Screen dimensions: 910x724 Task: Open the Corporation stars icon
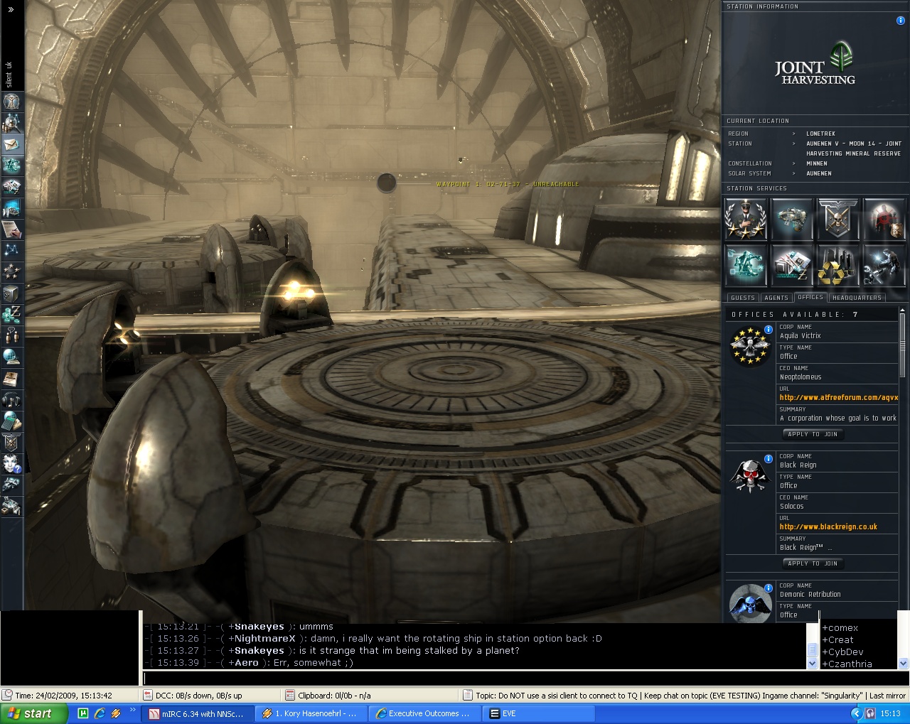(x=12, y=271)
